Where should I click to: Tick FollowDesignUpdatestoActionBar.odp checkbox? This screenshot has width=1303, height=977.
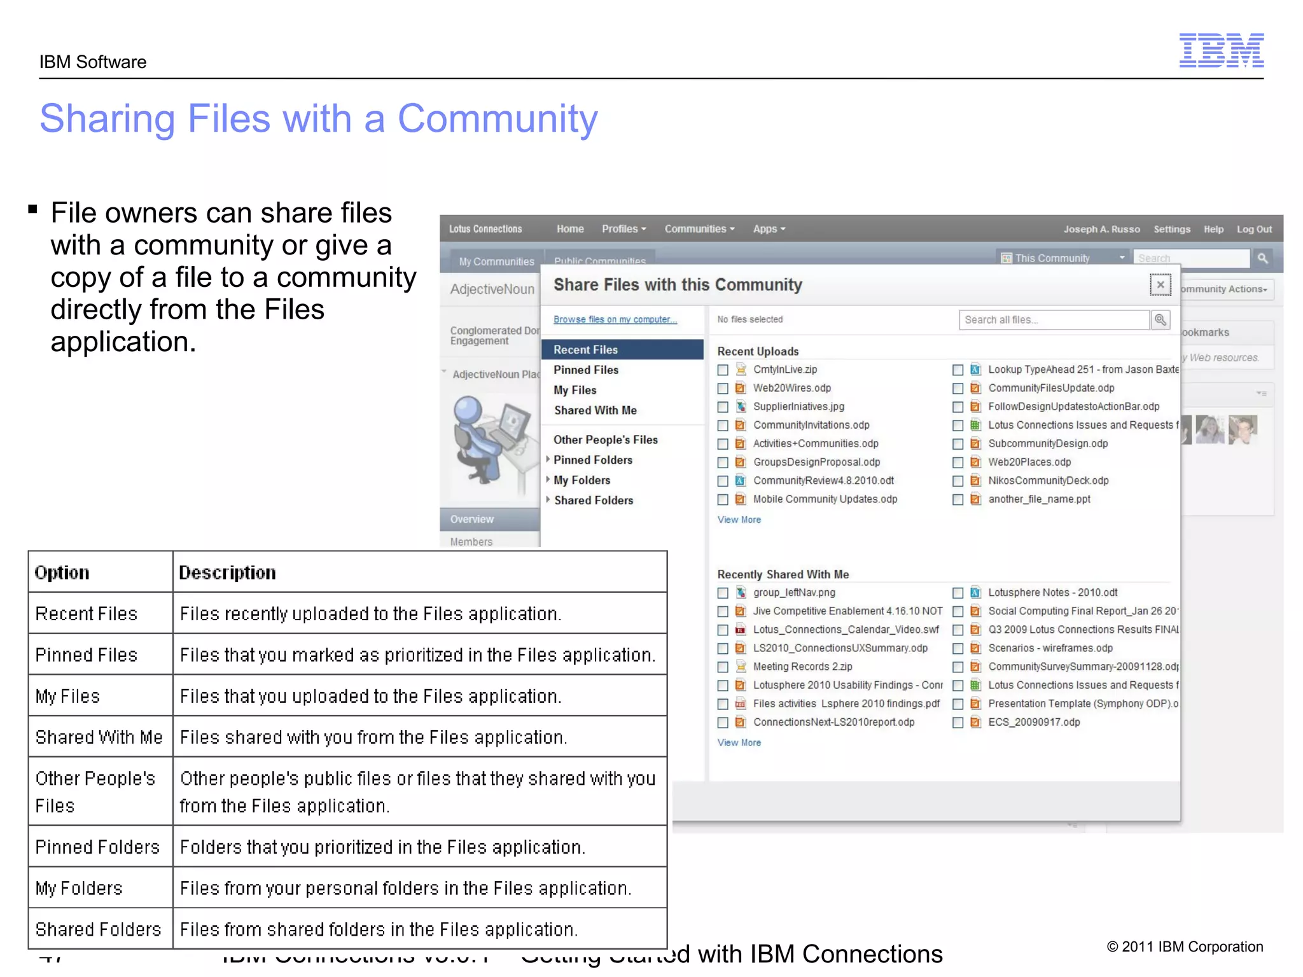(x=958, y=407)
